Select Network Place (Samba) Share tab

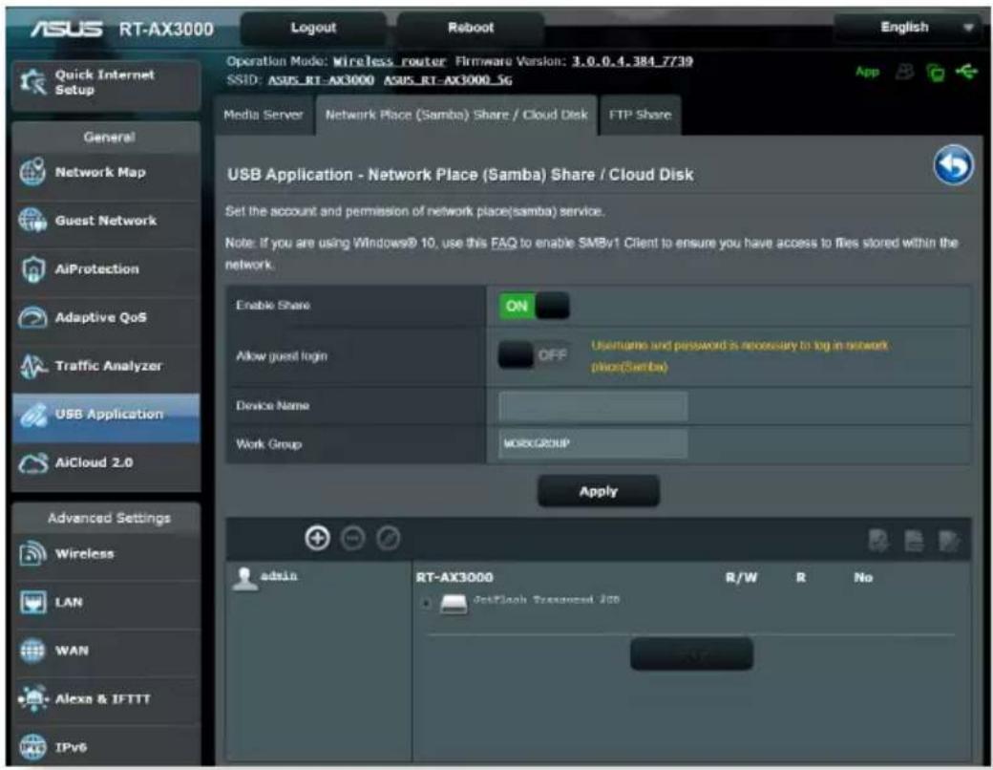point(456,115)
